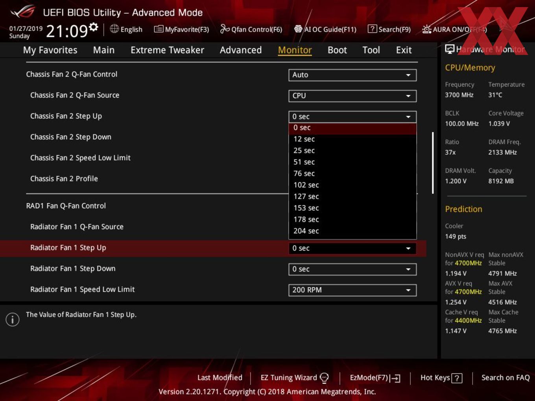
Task: Open MyFavorite(F3) list icon
Action: pyautogui.click(x=159, y=29)
